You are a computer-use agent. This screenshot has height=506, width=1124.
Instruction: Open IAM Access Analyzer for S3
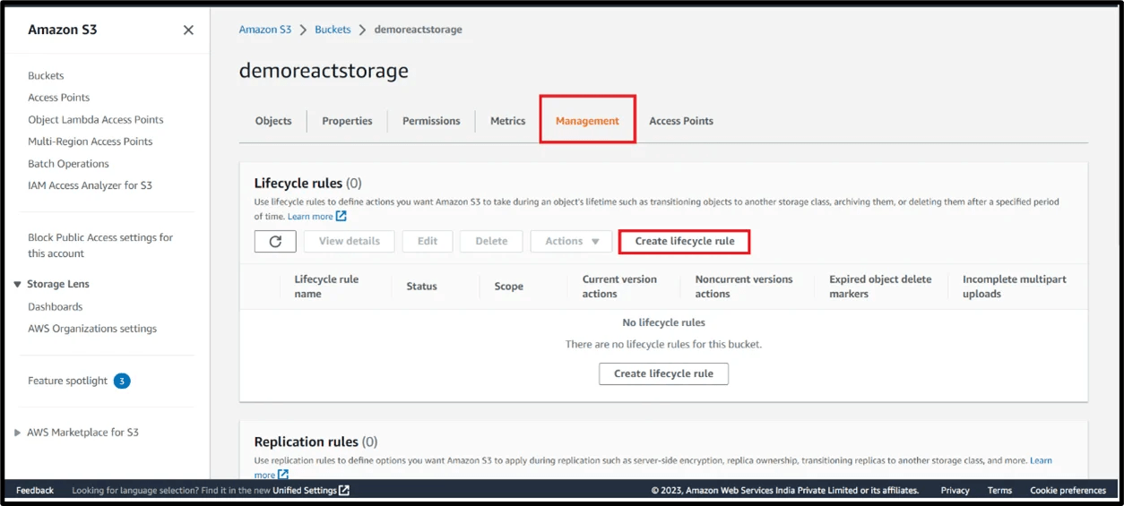(x=91, y=185)
